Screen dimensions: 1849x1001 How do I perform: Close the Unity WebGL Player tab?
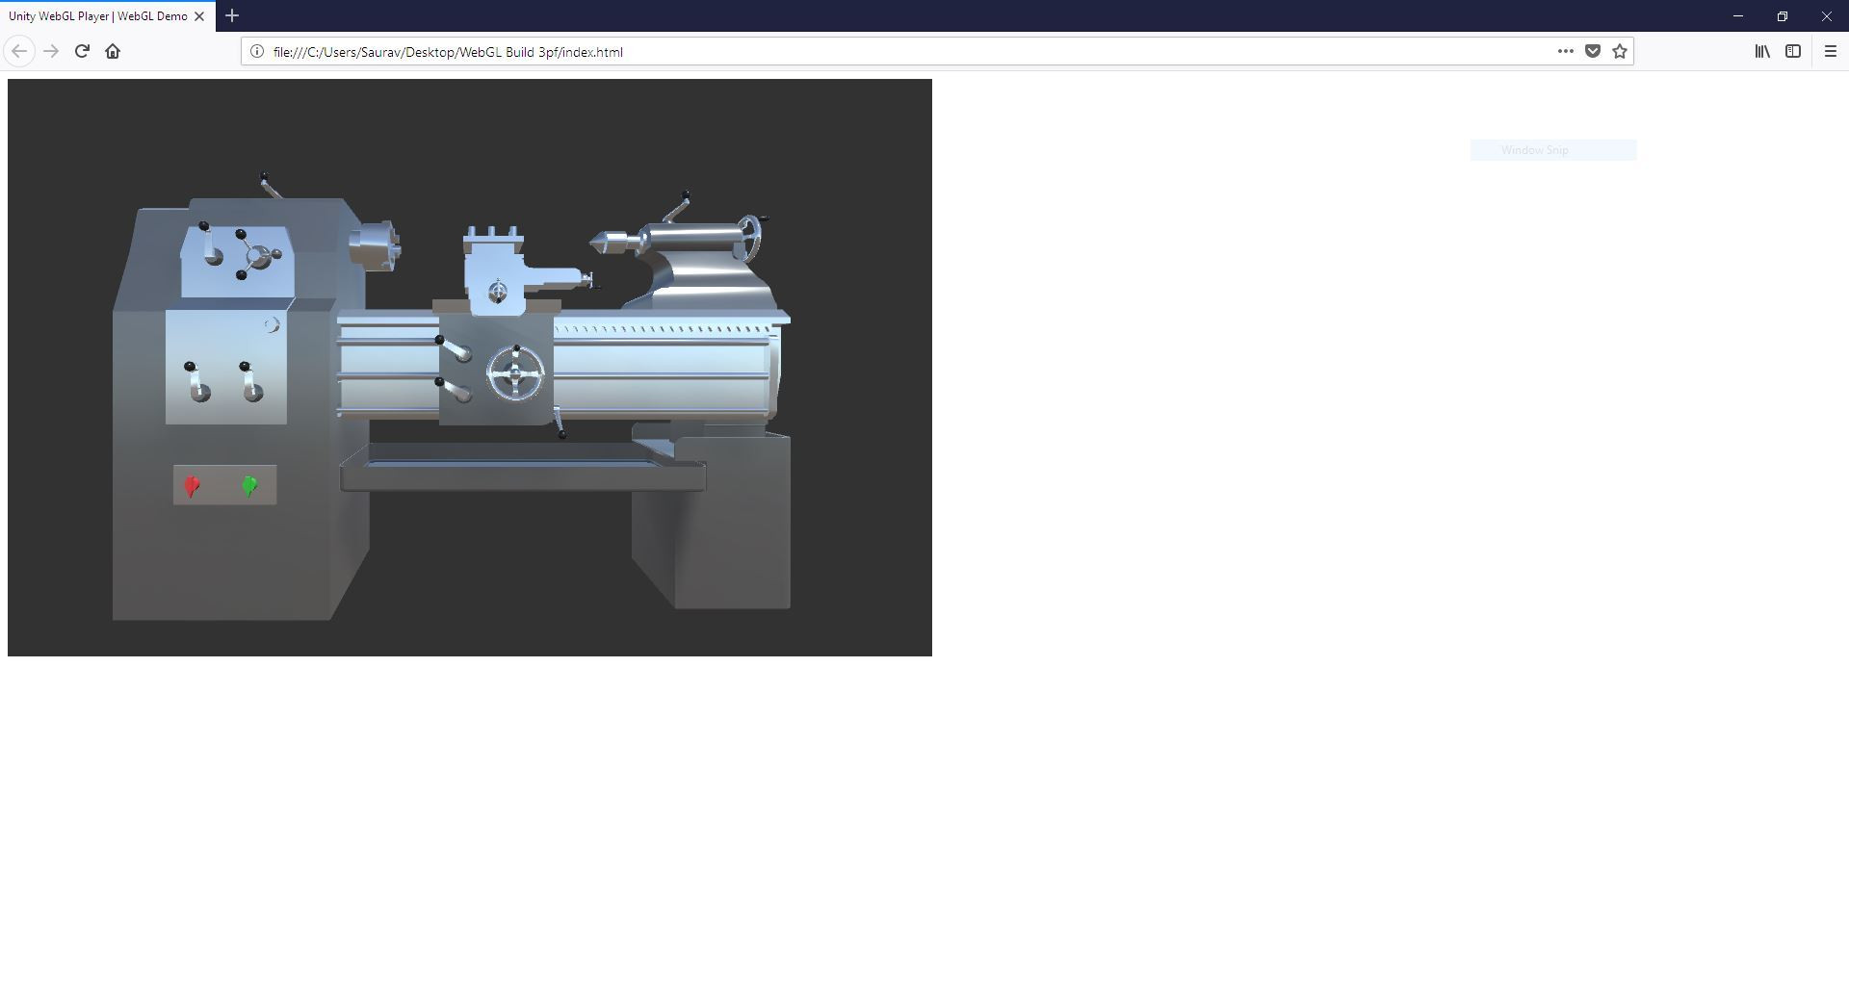tap(199, 16)
